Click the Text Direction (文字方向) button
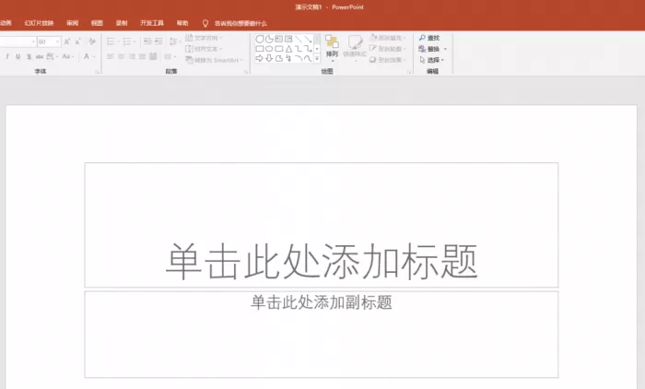The height and width of the screenshot is (389, 645). pos(204,38)
